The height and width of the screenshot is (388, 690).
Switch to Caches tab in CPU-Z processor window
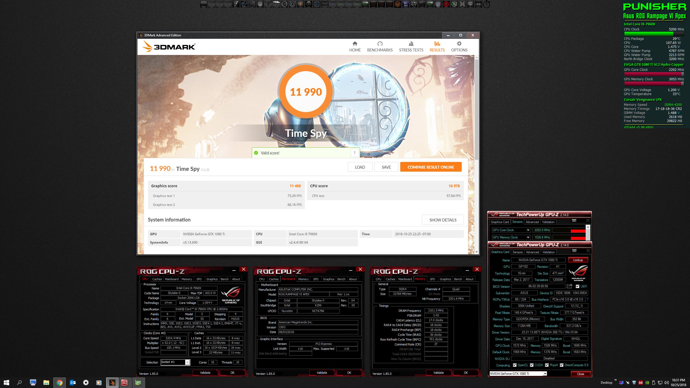pos(157,279)
